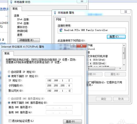Select 使用下面的 IP 地址 radio button

coord(9,76)
